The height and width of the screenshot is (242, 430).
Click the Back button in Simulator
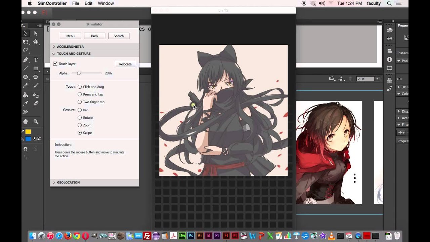95,36
